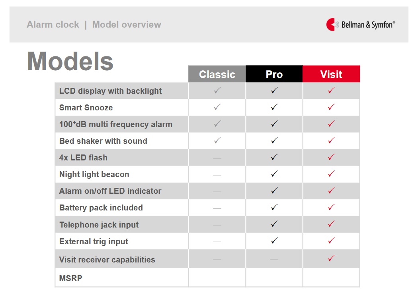Click the 100+dB multi frequency alarm row label
The width and height of the screenshot is (416, 301).
coord(116,124)
